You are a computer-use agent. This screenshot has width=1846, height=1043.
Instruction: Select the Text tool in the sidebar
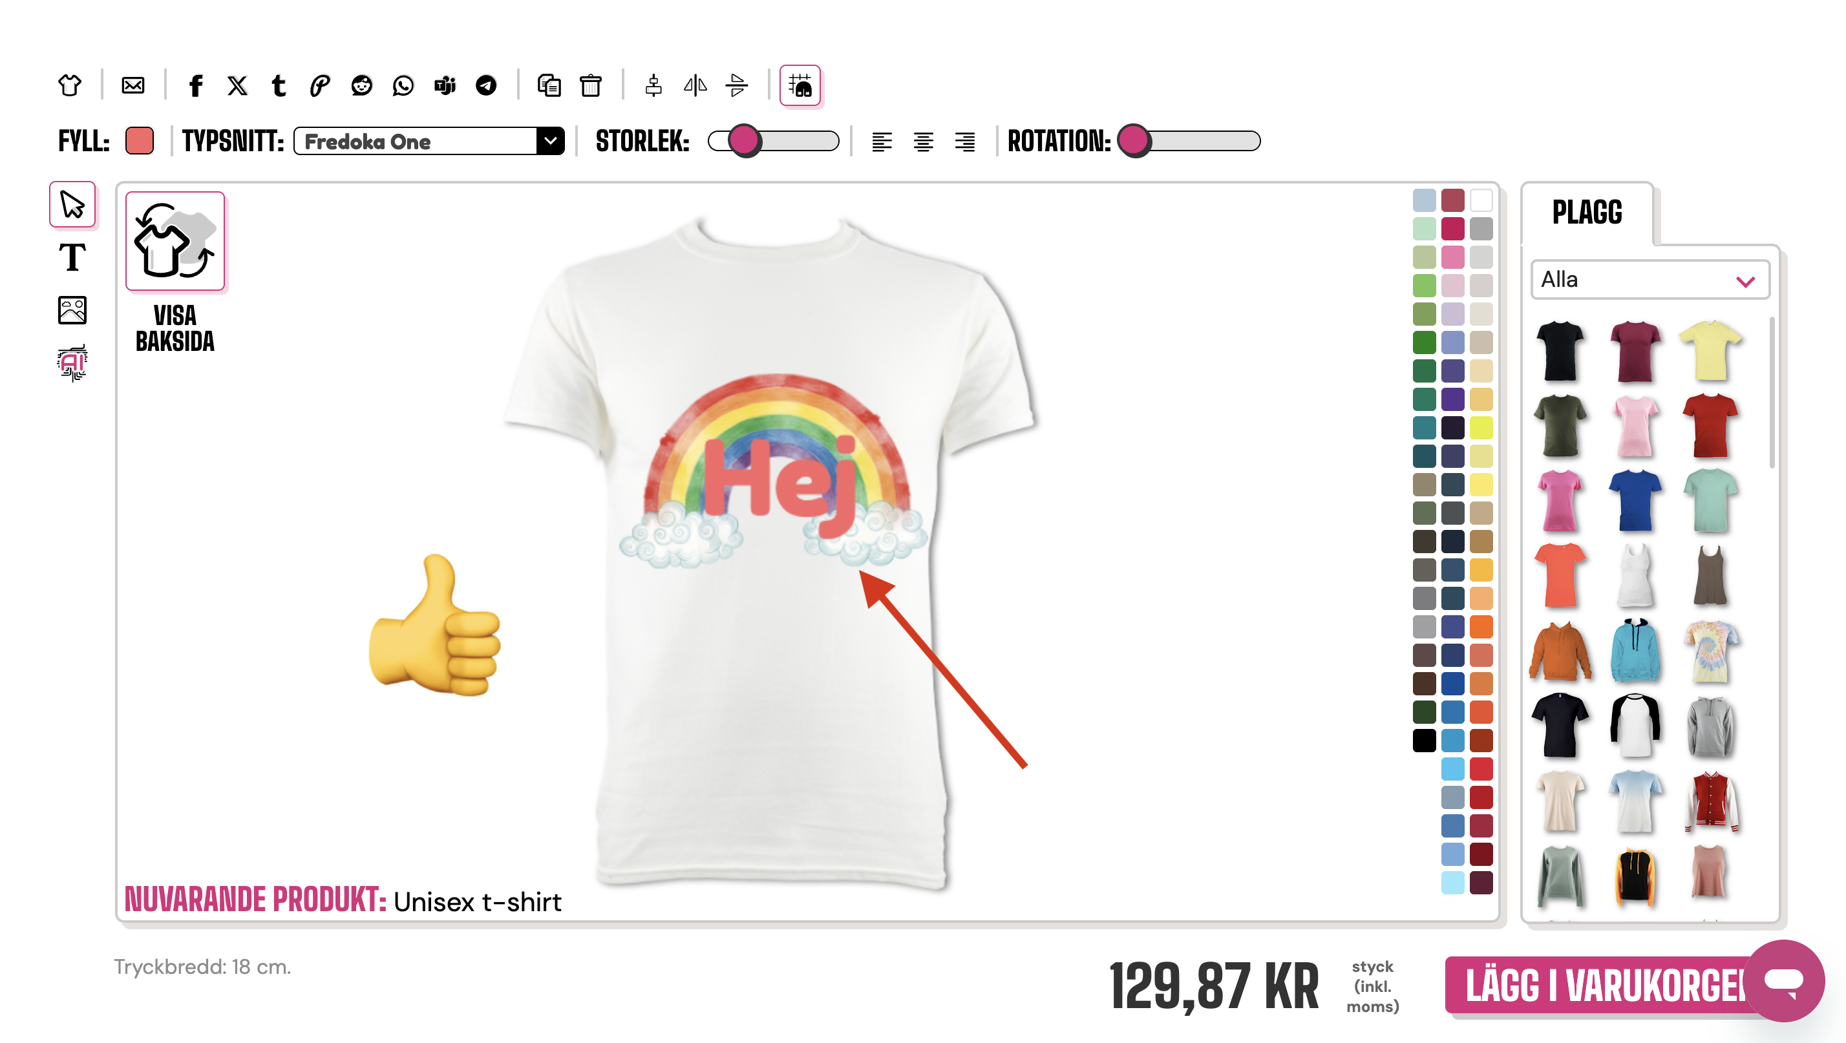tap(72, 257)
